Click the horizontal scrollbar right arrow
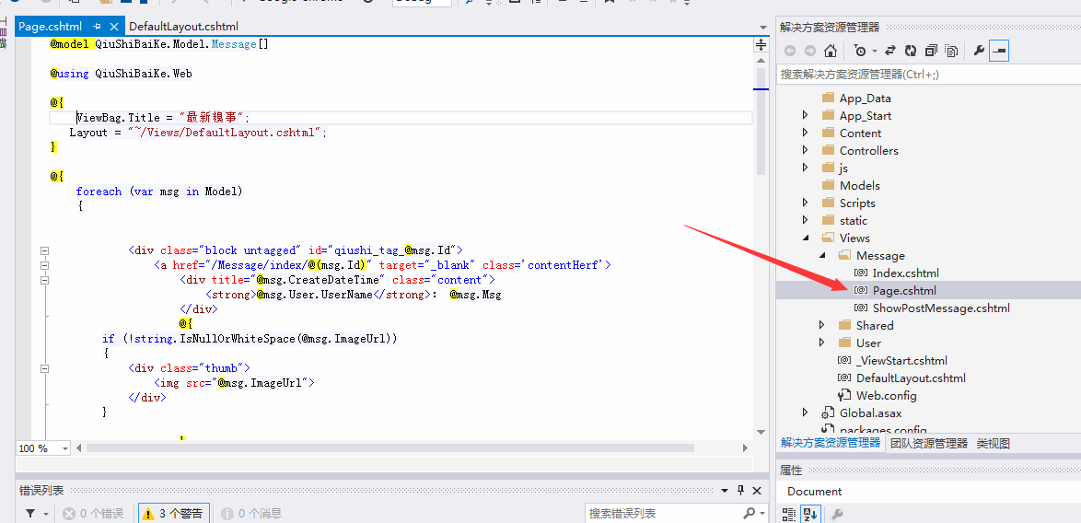 (745, 447)
